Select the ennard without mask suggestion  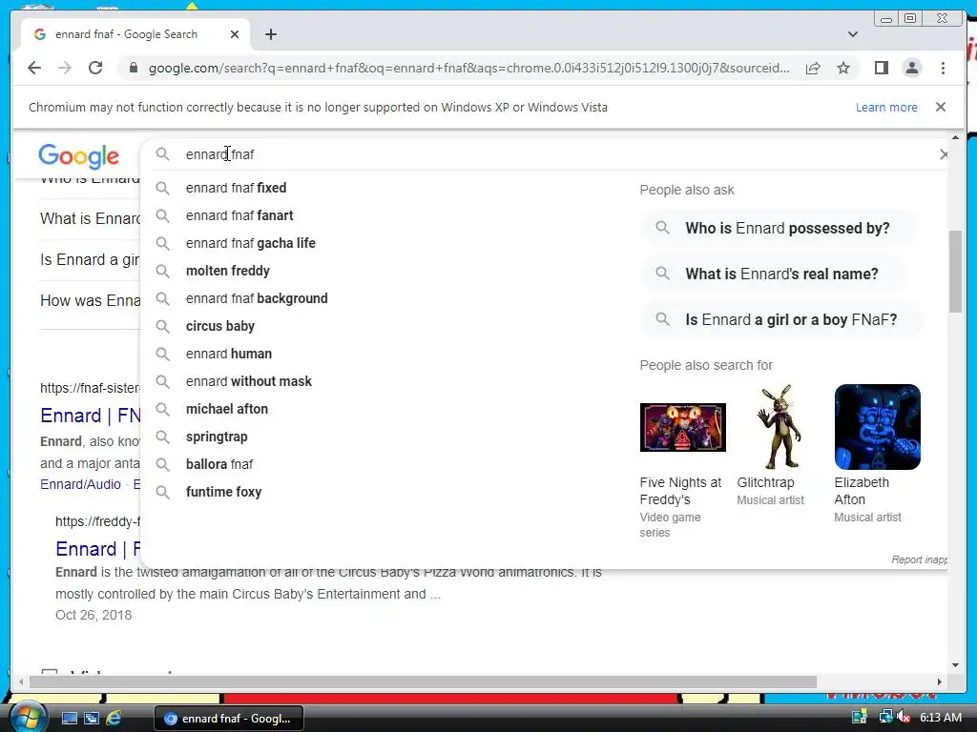249,381
